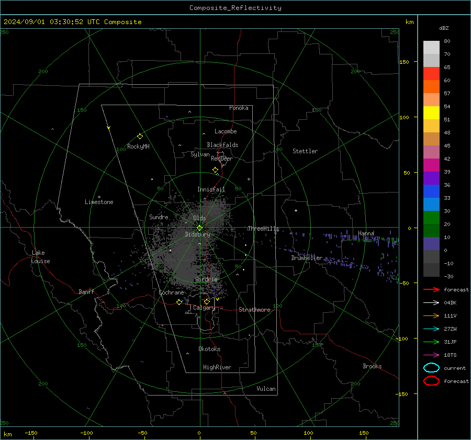The height and width of the screenshot is (440, 471).
Task: Click the Hanna label
Action: 366,233
